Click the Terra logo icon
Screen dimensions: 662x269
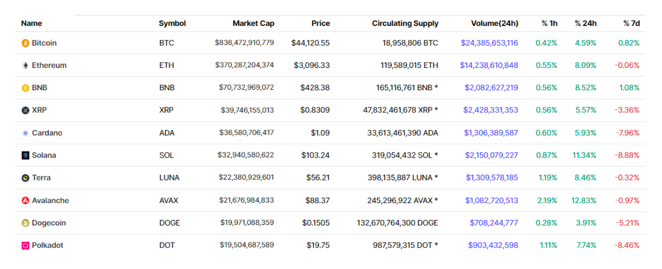click(25, 178)
